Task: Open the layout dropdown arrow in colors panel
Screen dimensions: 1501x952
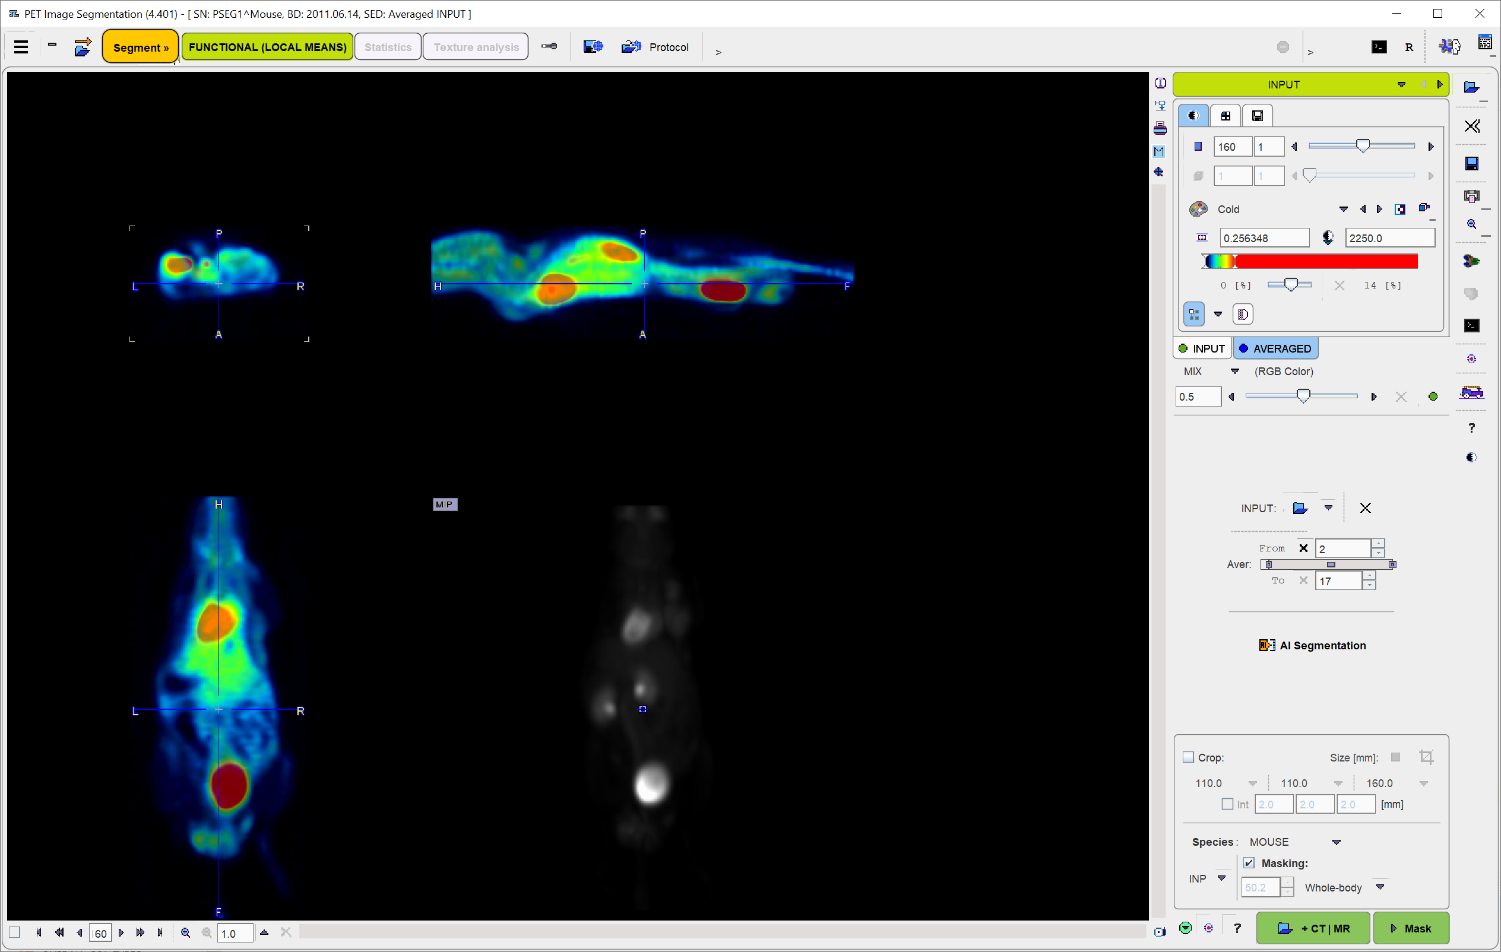Action: [x=1218, y=315]
